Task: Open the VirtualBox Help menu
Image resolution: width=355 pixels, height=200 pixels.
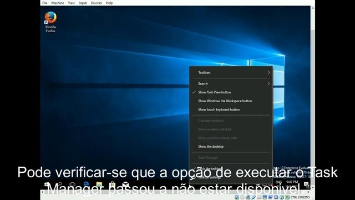Action: pyautogui.click(x=109, y=3)
